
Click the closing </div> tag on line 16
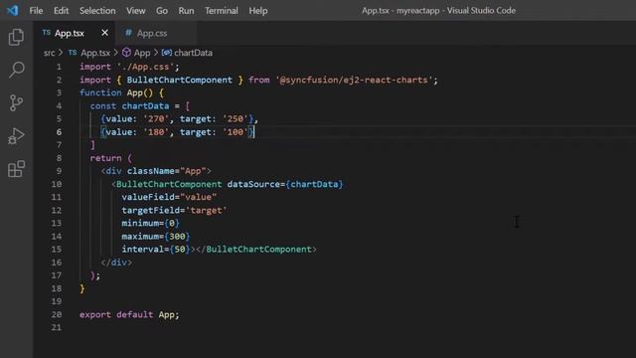(x=116, y=263)
